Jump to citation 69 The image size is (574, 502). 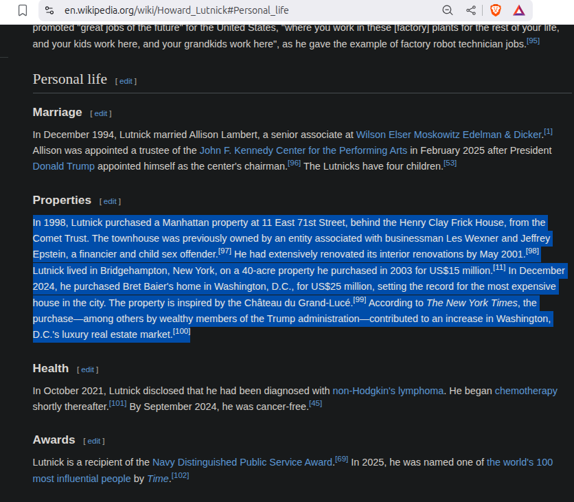pyautogui.click(x=341, y=459)
